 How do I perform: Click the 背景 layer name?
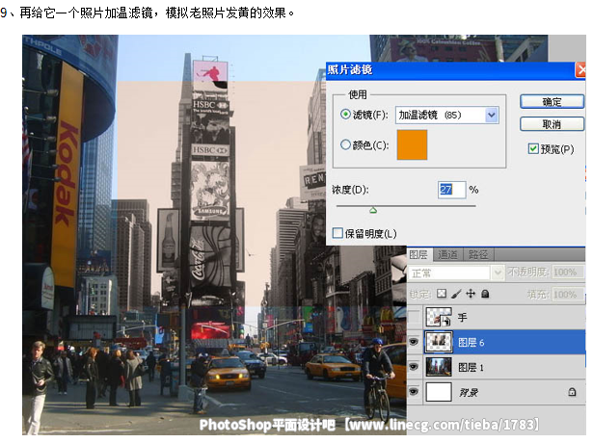click(469, 392)
